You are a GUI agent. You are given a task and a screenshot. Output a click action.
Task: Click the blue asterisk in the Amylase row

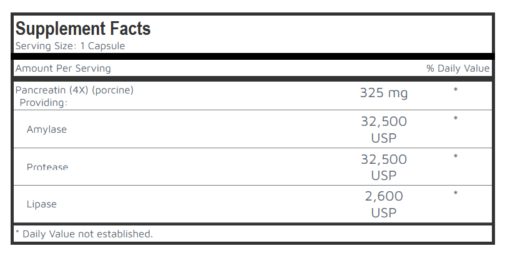pos(456,118)
